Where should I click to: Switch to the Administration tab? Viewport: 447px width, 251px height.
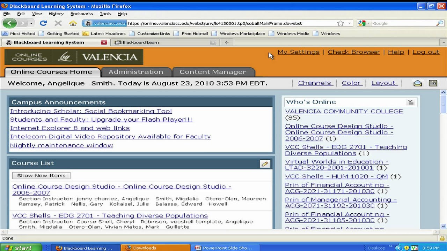tap(136, 72)
